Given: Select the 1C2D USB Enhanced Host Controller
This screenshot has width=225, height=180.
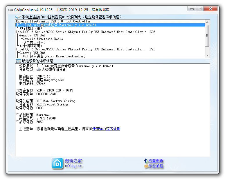Looking at the screenshot, I should pos(85,50).
